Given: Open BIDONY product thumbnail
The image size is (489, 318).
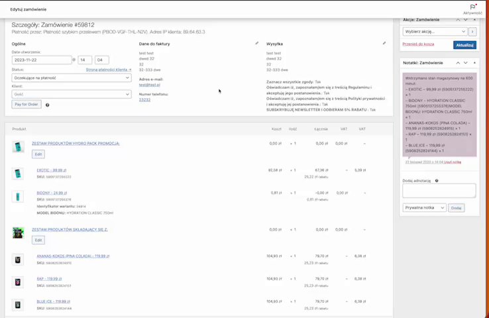Looking at the screenshot, I should click(18, 196).
